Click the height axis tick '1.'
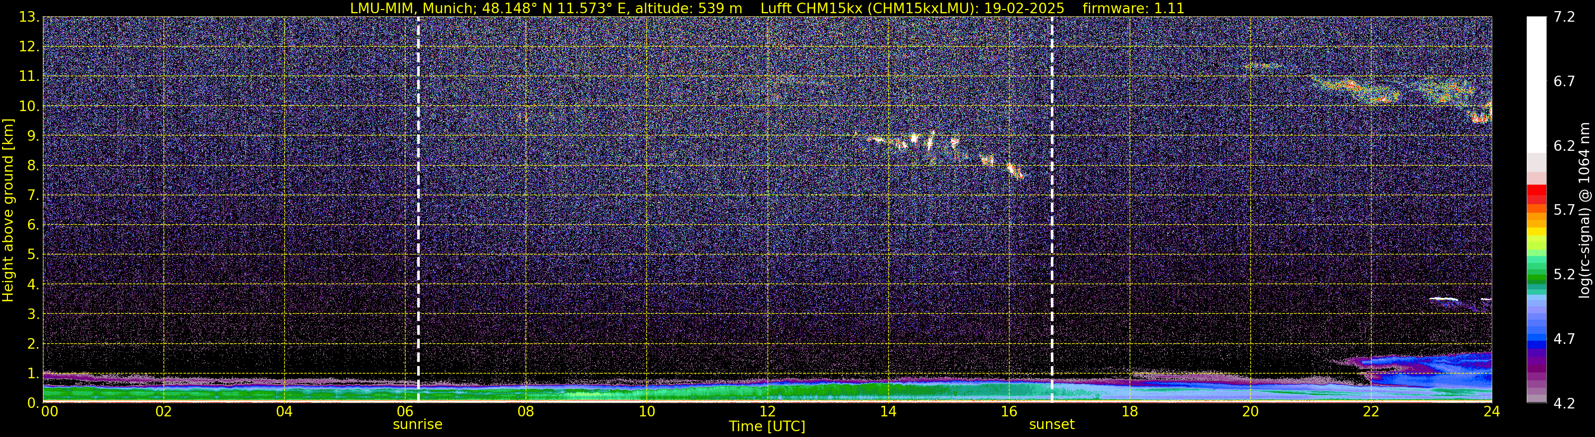 click(33, 373)
